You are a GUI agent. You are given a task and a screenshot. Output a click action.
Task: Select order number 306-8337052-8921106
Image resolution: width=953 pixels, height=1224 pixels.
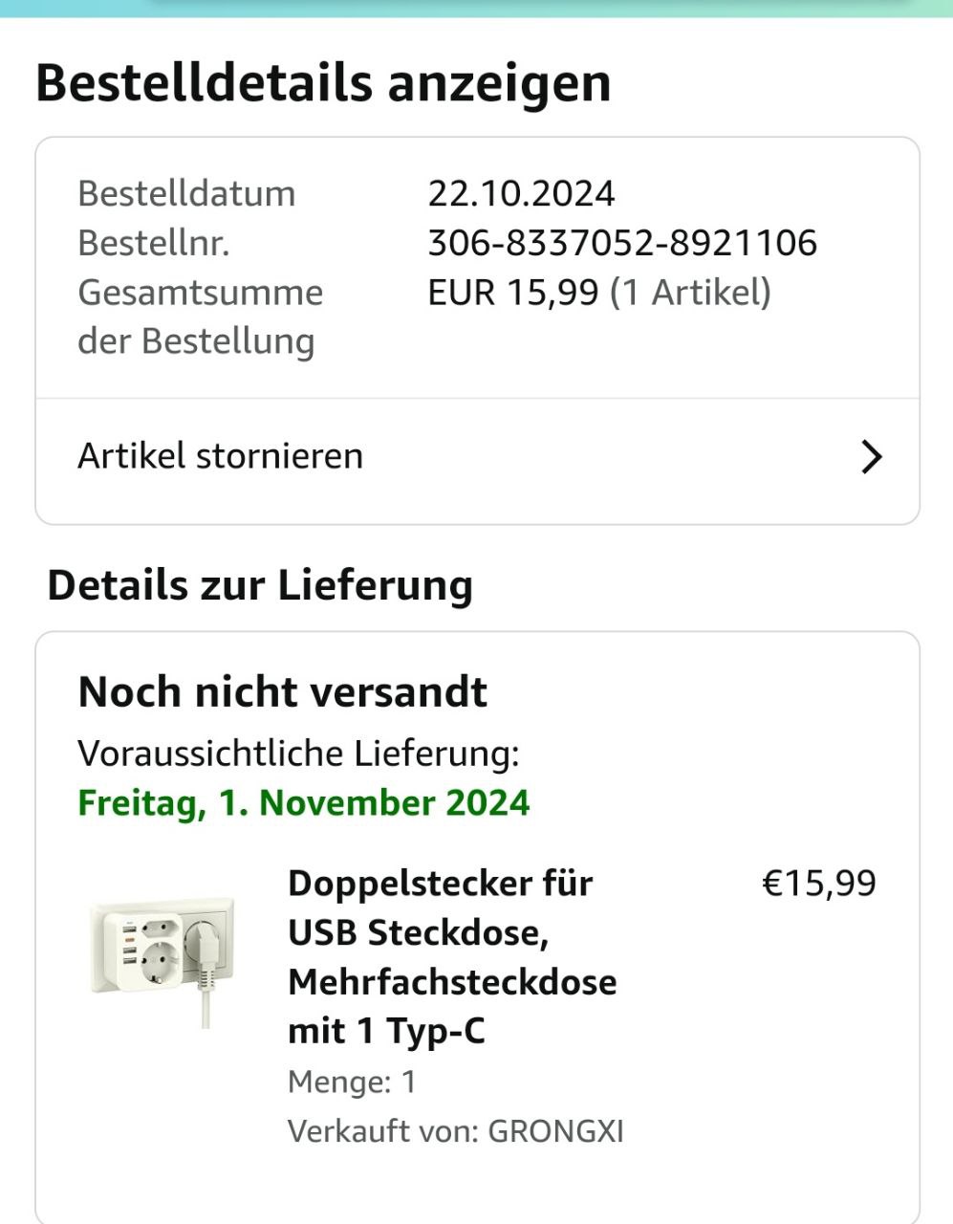point(621,243)
